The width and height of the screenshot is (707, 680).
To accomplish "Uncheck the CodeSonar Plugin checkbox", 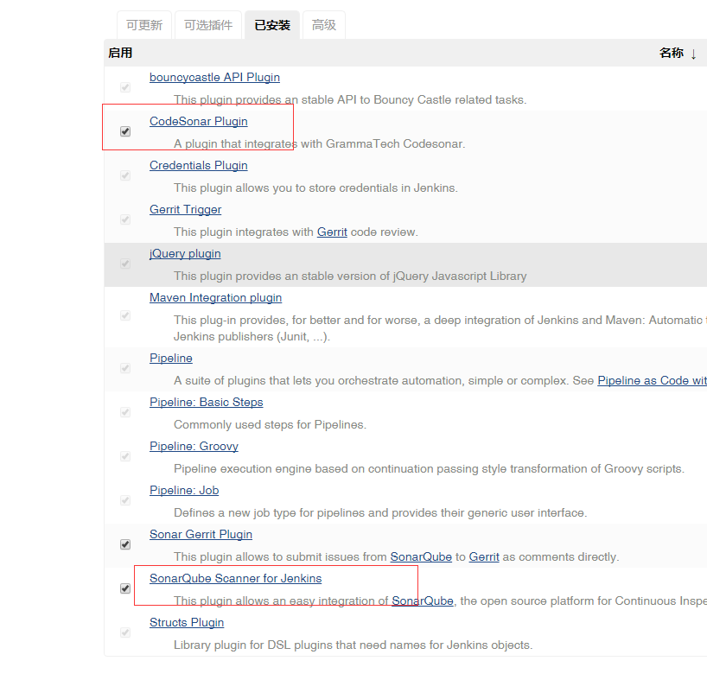I will pyautogui.click(x=125, y=131).
